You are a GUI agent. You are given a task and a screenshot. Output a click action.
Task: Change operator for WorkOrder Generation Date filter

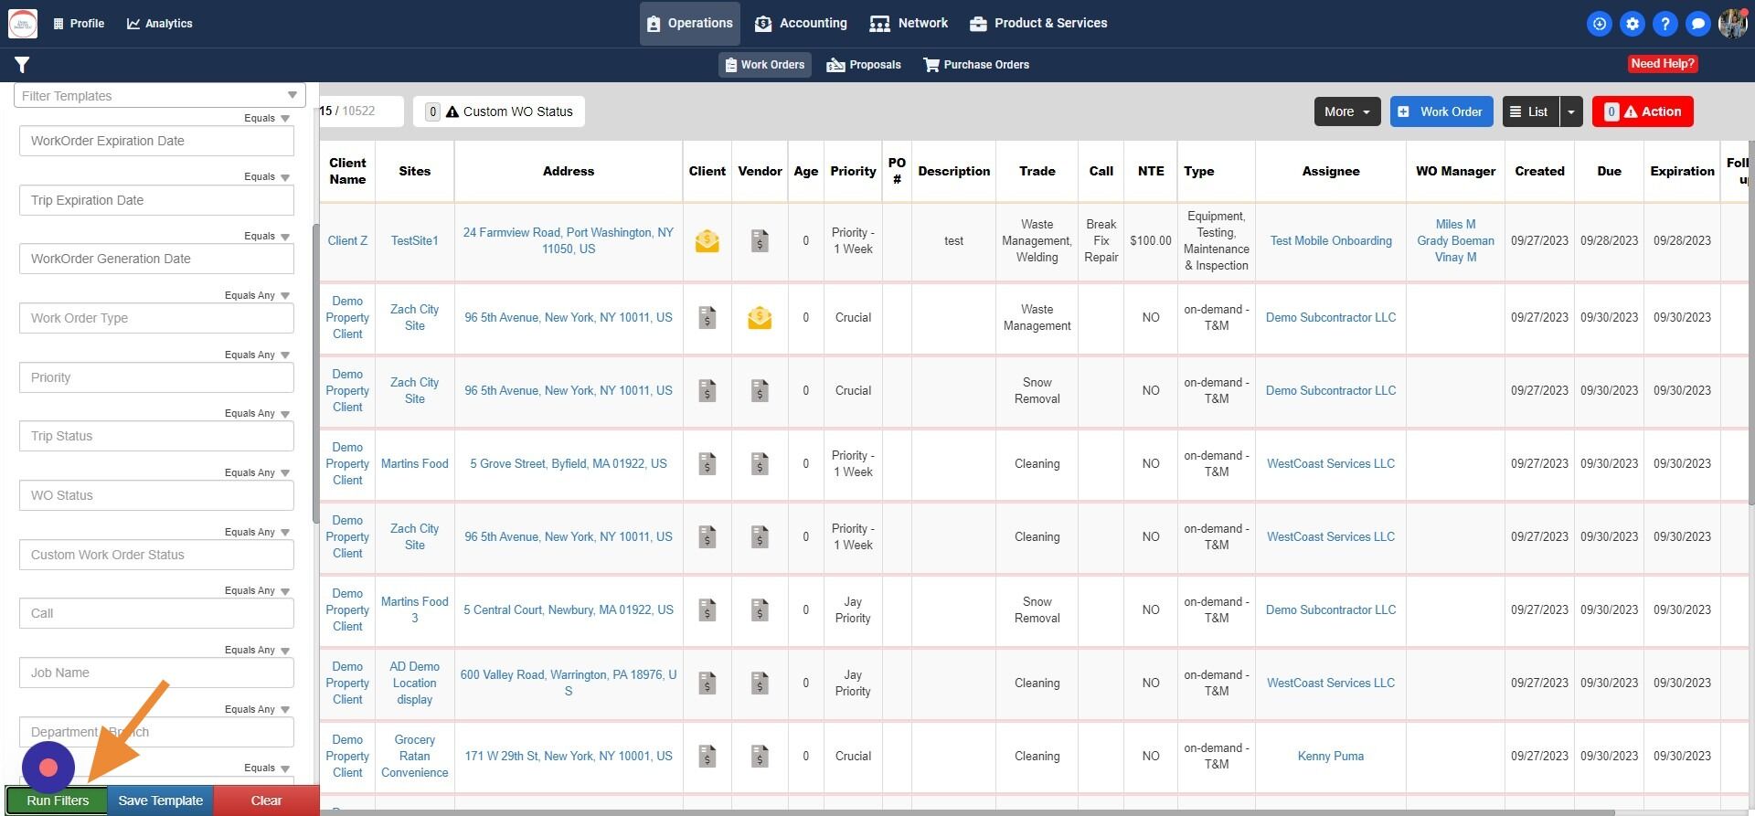click(x=267, y=237)
